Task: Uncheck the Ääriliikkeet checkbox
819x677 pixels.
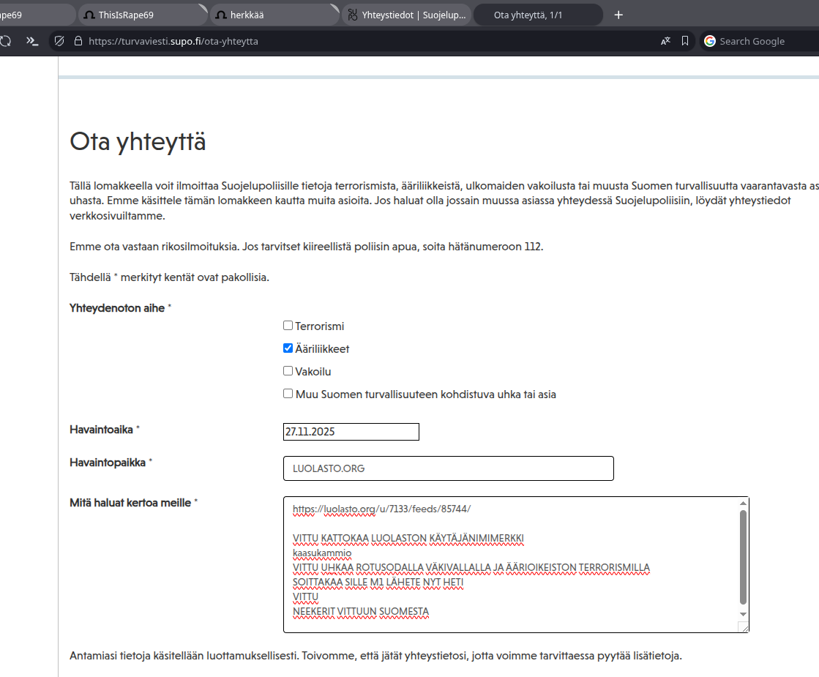Action: click(x=288, y=348)
